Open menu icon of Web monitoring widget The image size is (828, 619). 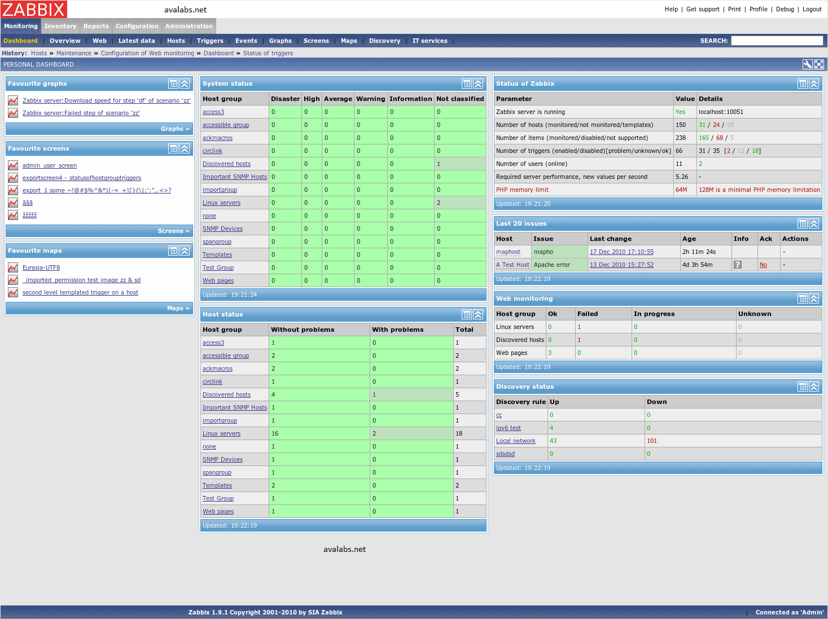pos(803,298)
